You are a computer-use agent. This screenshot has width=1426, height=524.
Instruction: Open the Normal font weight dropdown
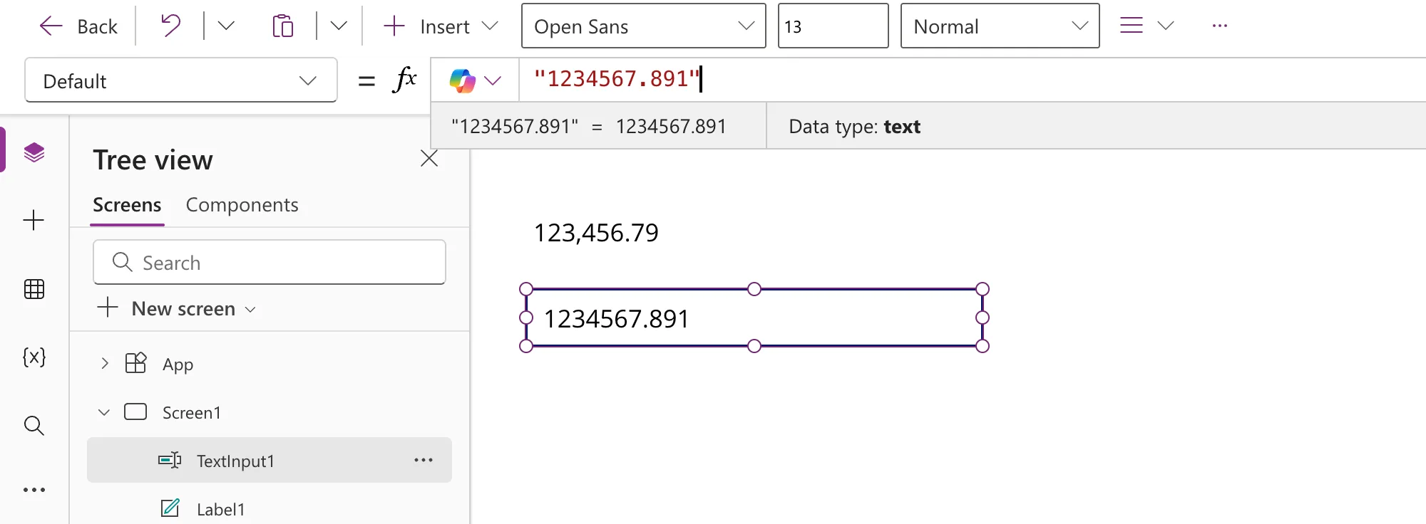tap(1000, 26)
